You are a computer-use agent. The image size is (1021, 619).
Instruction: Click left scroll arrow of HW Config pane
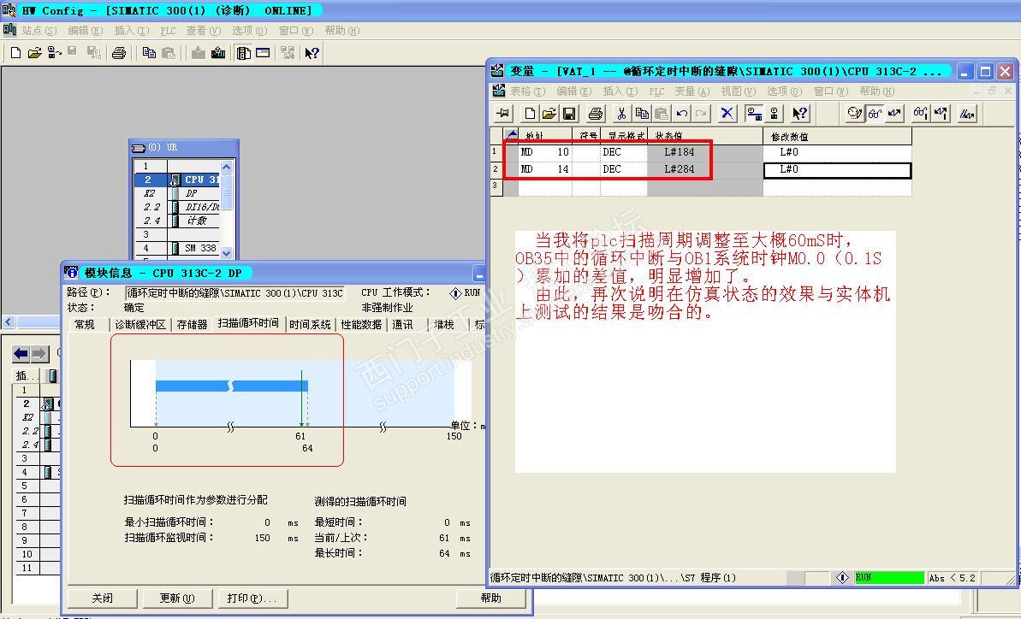[x=9, y=321]
